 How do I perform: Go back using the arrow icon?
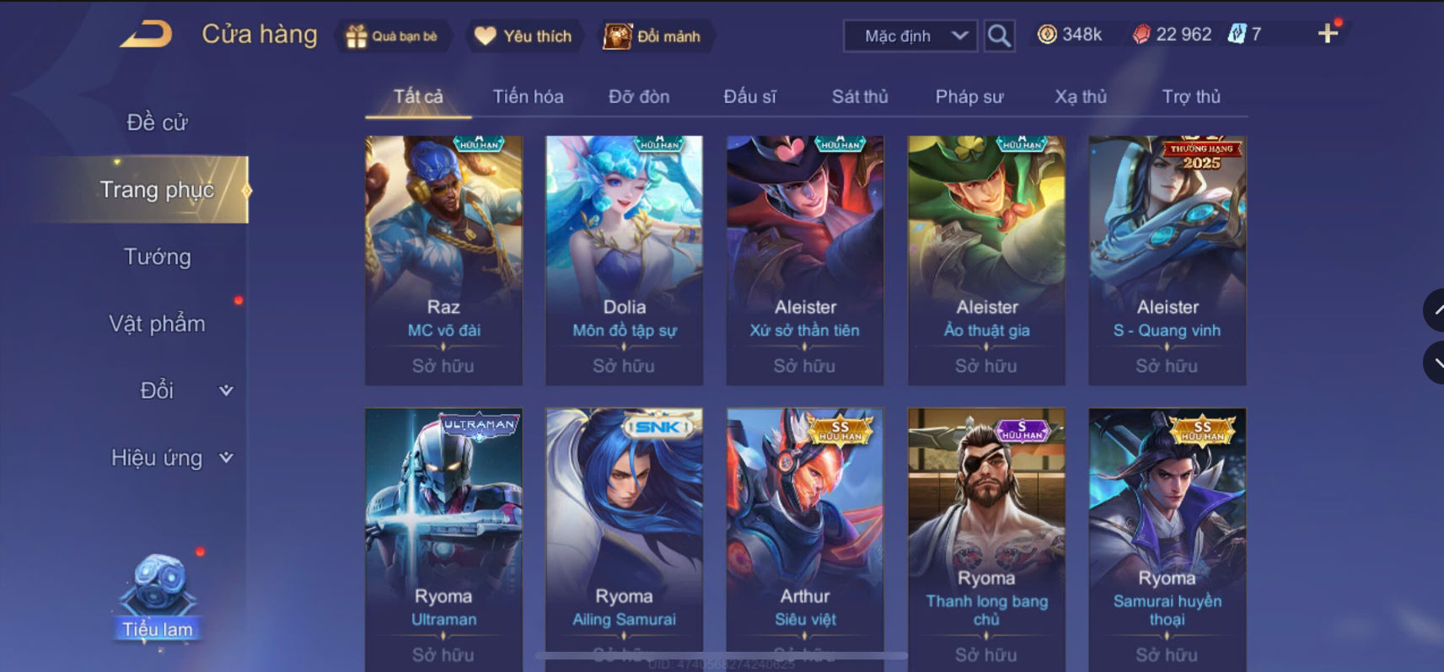click(146, 35)
